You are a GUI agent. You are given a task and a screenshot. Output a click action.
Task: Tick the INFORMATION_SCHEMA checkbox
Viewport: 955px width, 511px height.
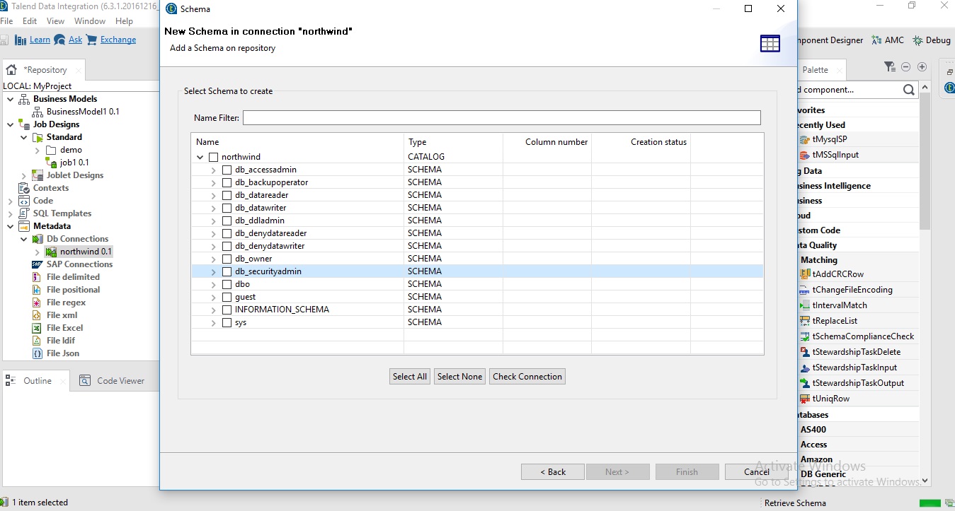coord(227,310)
